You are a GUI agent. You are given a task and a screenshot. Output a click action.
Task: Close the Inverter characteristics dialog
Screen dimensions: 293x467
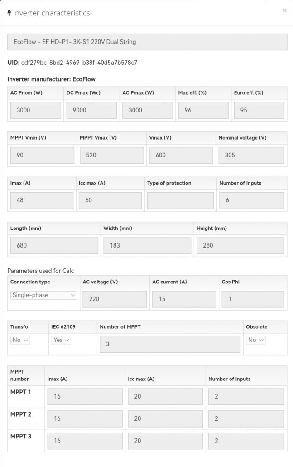pos(284,10)
